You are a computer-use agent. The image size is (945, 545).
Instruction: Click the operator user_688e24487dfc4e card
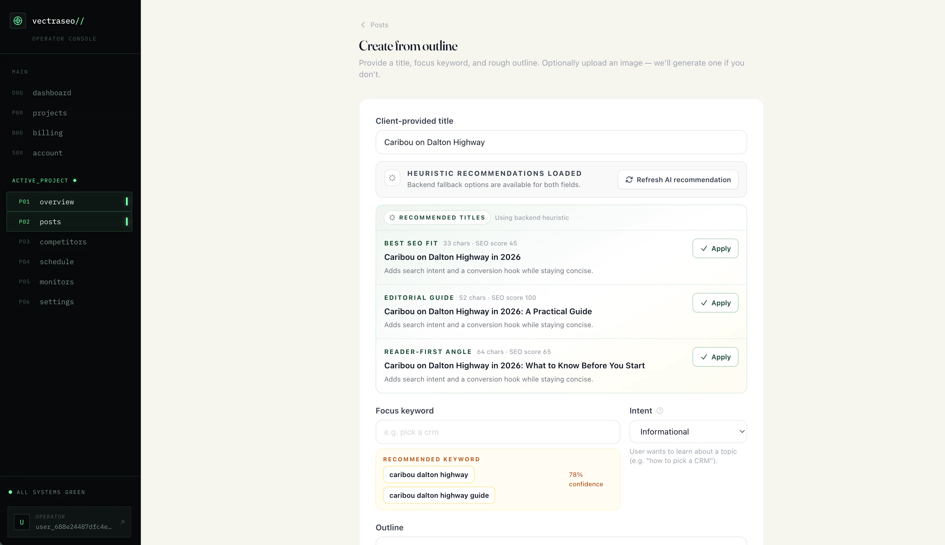[69, 522]
